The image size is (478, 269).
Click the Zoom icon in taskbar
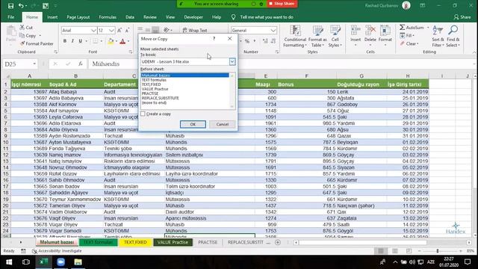[x=60, y=262]
